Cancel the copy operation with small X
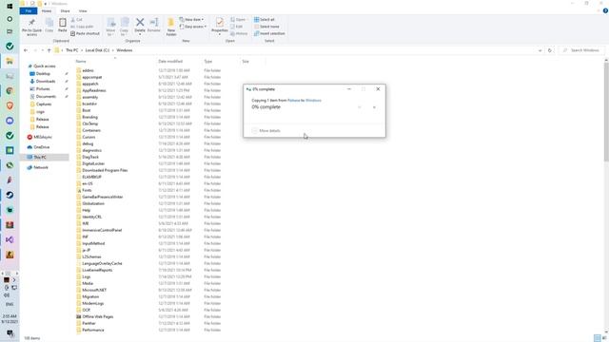This screenshot has height=342, width=609. 374,107
